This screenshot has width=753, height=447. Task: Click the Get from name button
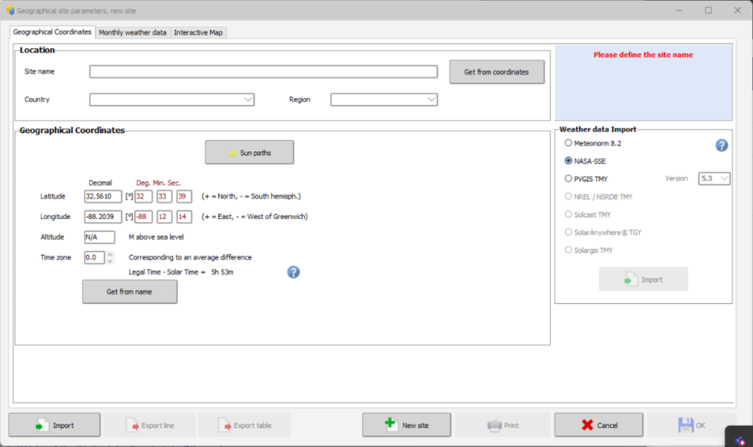[x=130, y=292]
